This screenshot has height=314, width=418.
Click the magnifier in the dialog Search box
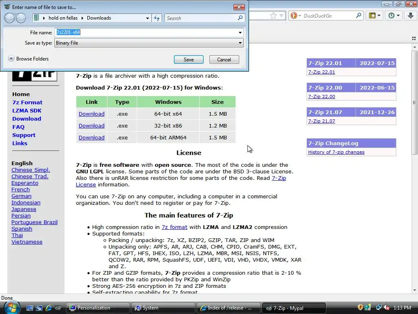click(240, 18)
